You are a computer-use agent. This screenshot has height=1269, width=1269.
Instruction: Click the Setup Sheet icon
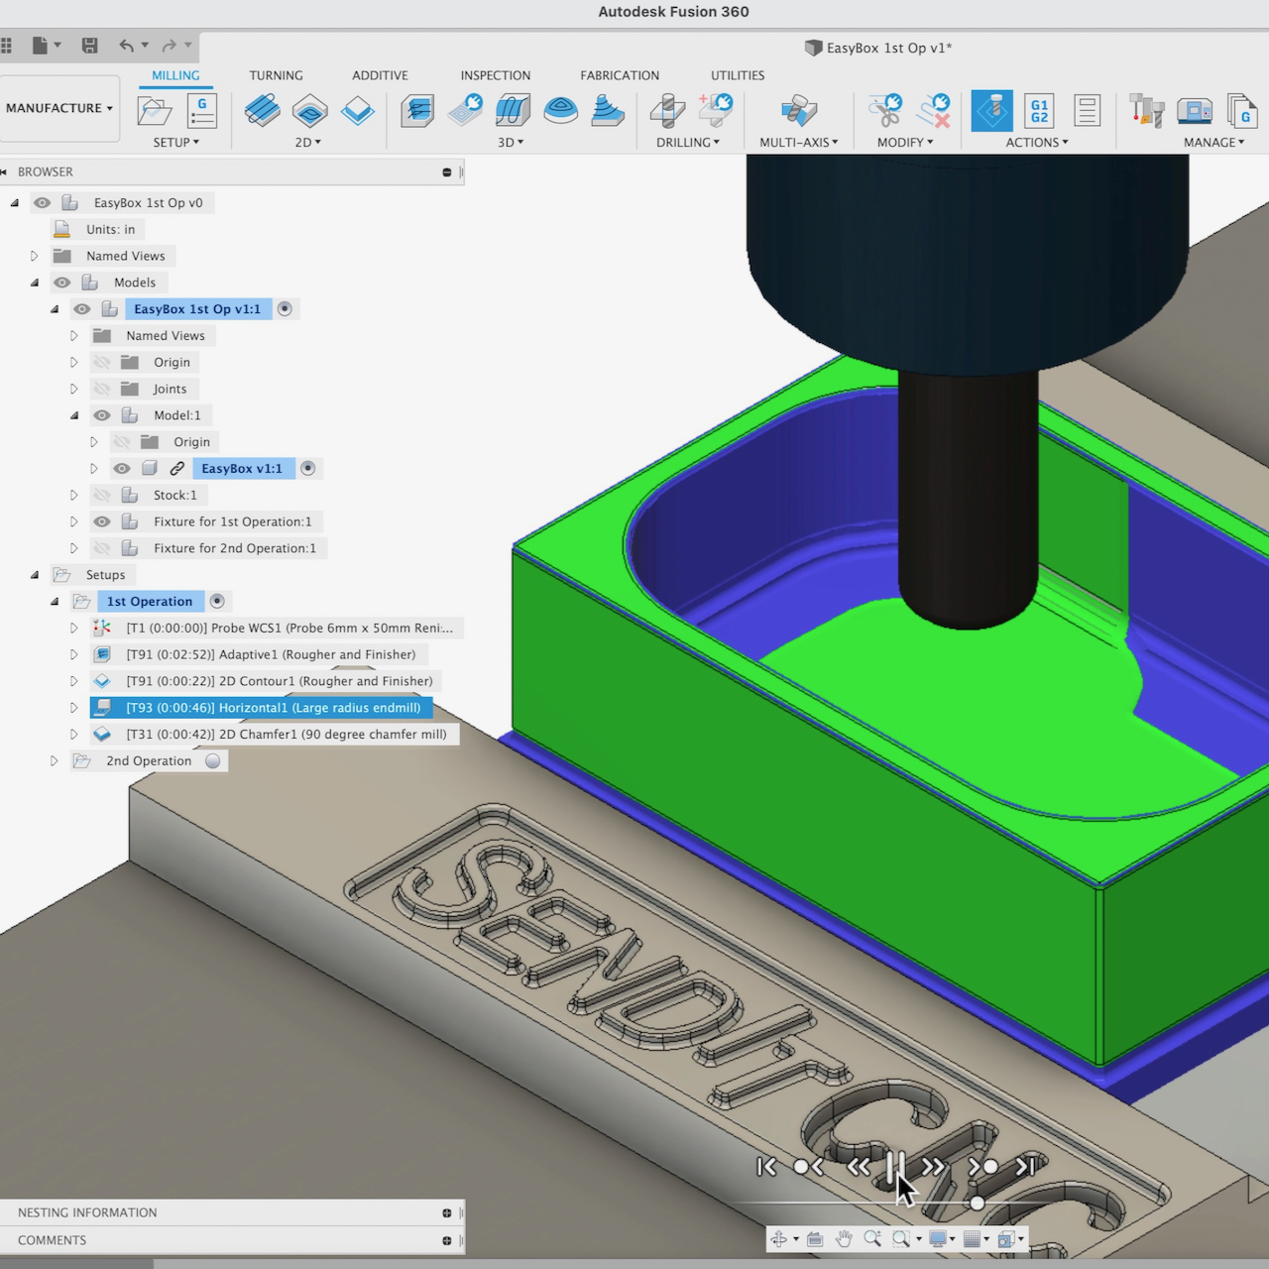[x=1087, y=111]
